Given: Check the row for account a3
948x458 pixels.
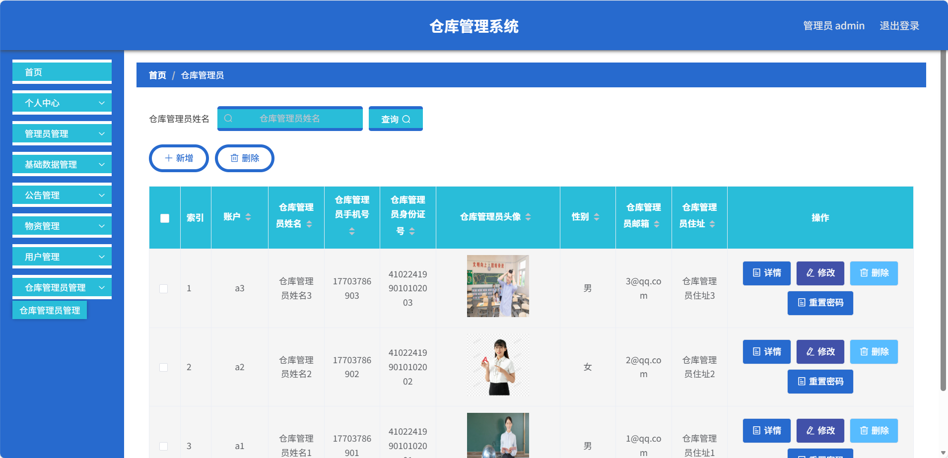Looking at the screenshot, I should tap(163, 289).
